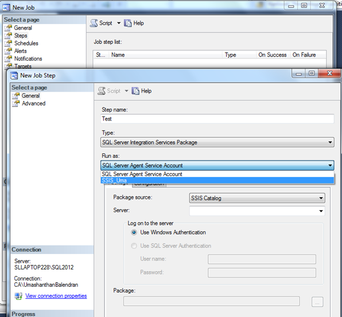Click Script button in New Job toolbar
Image resolution: width=342 pixels, height=317 pixels.
point(106,23)
